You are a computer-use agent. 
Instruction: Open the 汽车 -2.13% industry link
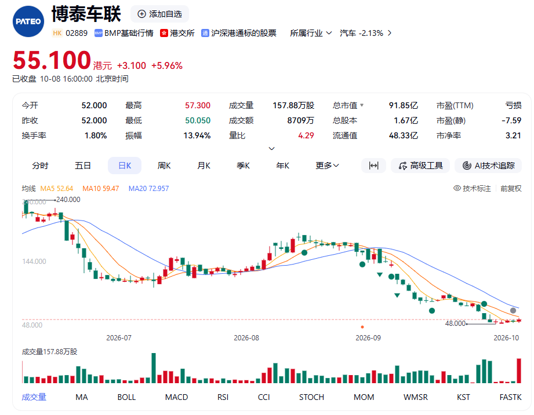click(365, 33)
